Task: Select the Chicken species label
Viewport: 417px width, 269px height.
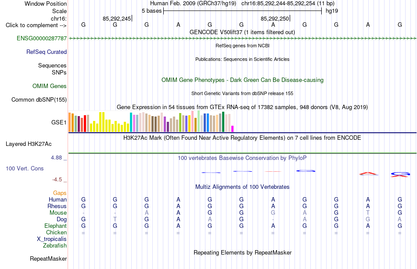Action: tap(56, 232)
